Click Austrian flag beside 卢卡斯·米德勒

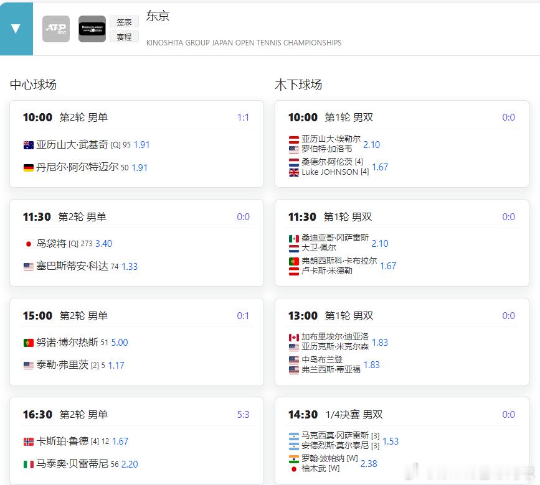[x=294, y=272]
